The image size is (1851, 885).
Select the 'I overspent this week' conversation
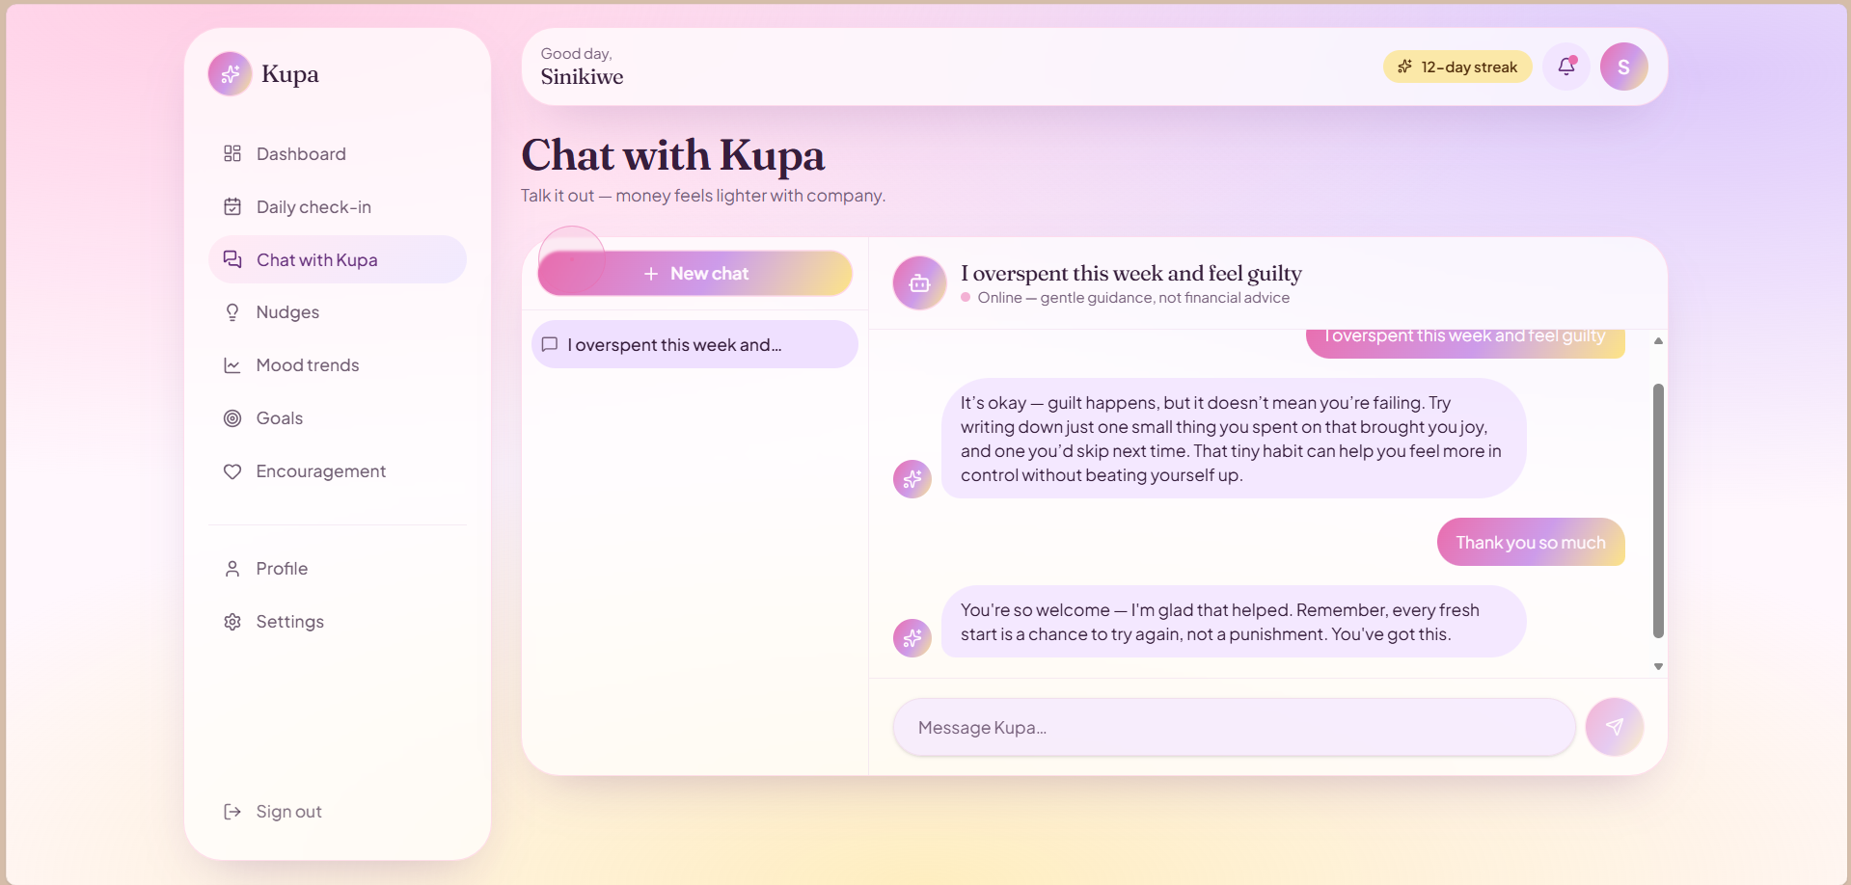(694, 344)
